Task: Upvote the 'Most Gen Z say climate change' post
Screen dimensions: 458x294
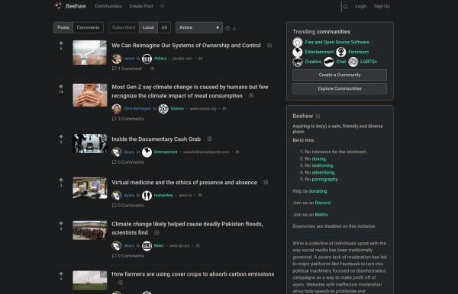Action: coord(61,87)
